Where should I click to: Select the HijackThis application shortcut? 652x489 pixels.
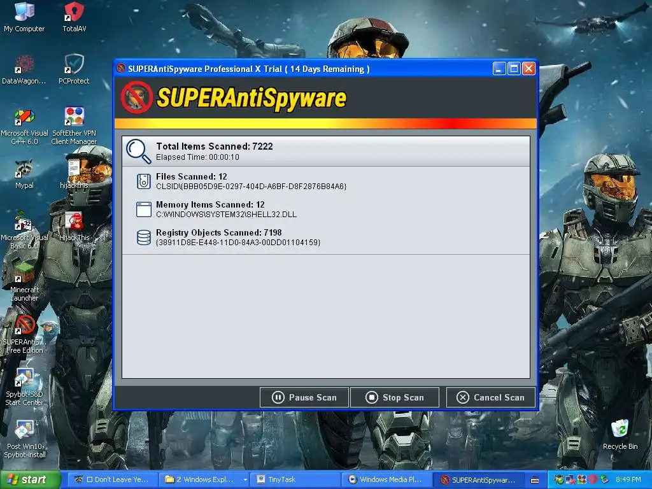coord(74,227)
